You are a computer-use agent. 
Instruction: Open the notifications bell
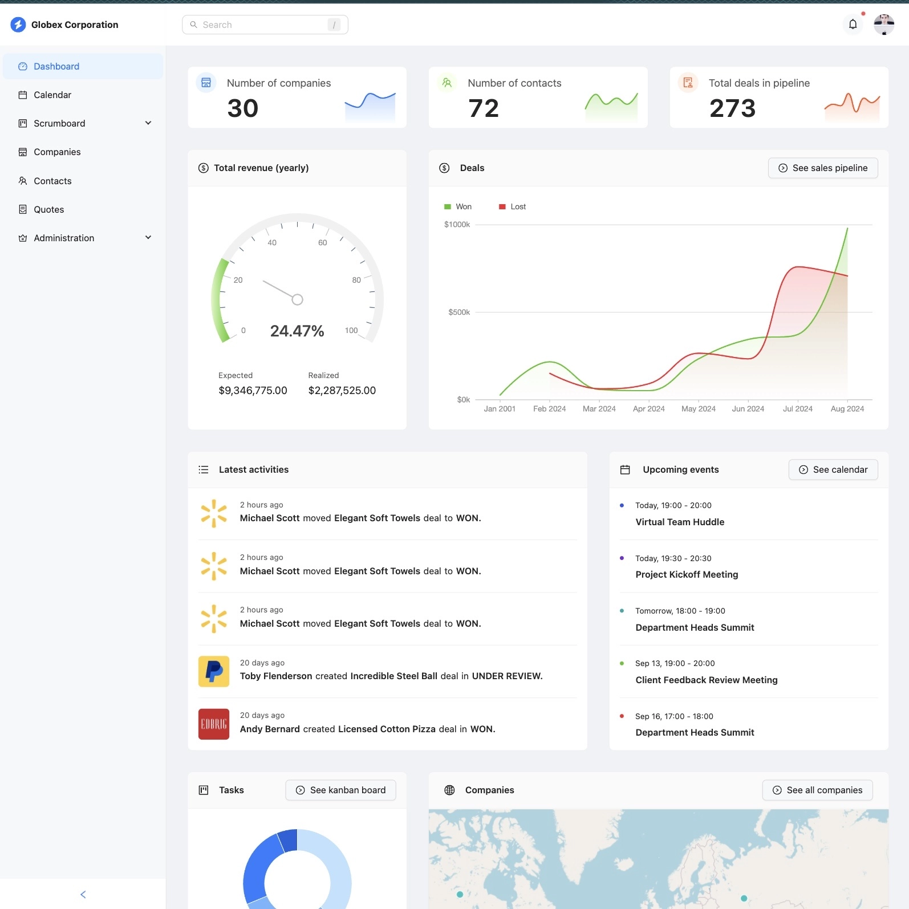pos(853,25)
